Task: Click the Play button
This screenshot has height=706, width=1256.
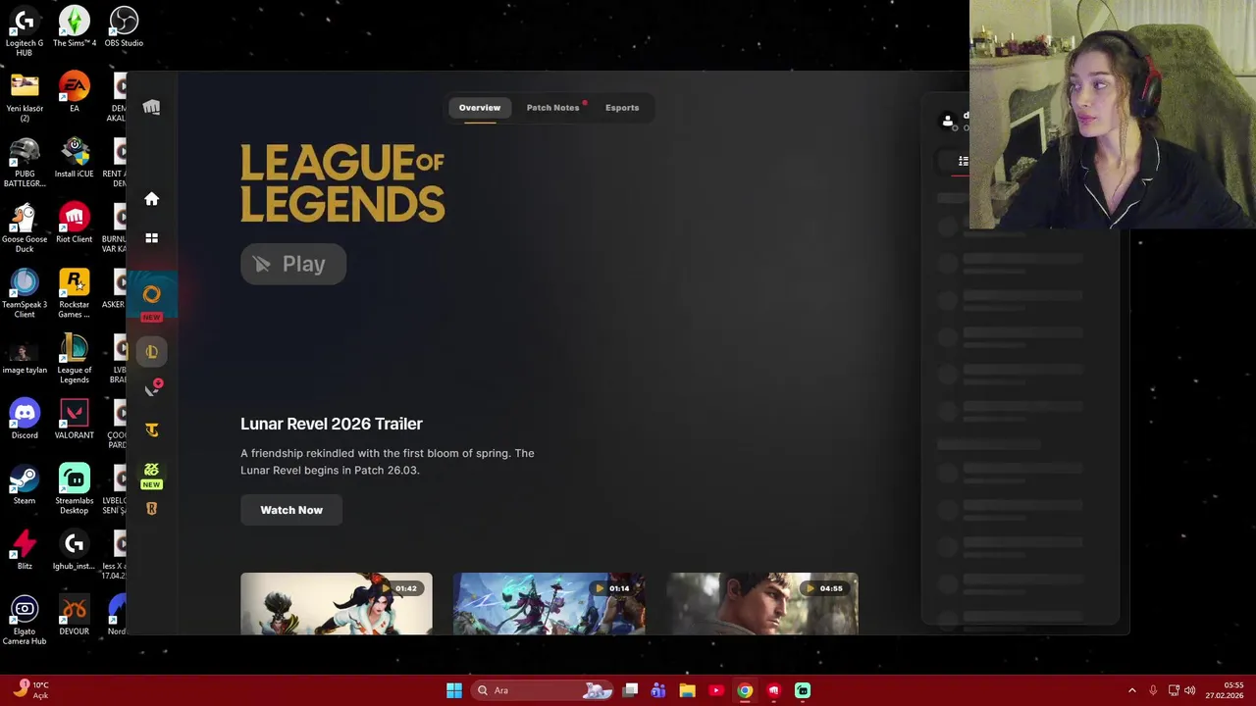Action: click(293, 264)
